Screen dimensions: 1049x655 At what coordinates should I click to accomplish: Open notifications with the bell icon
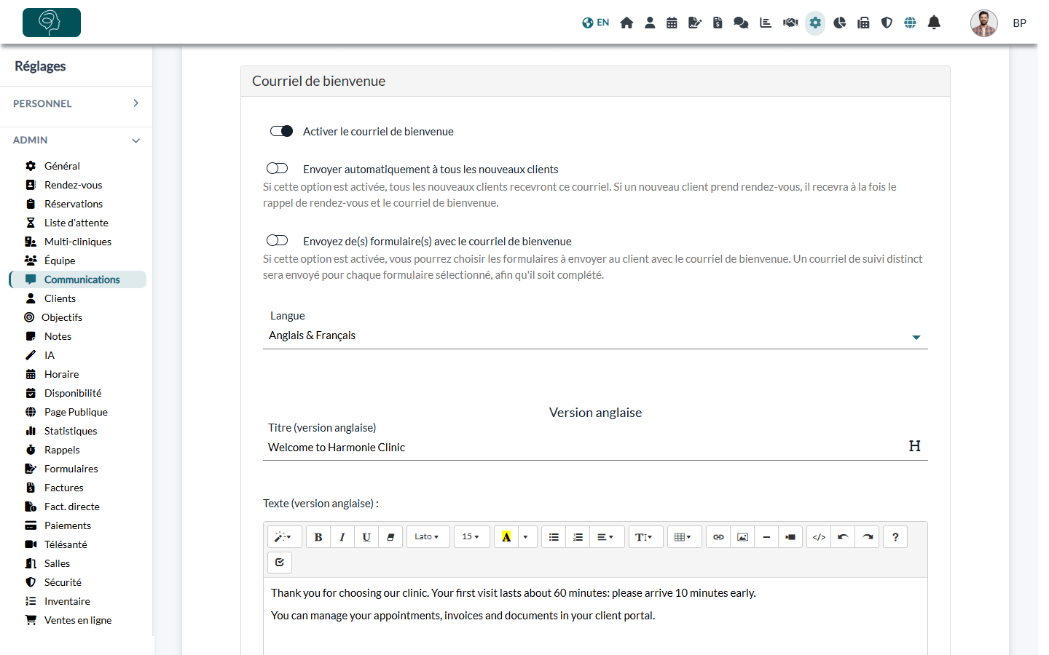[934, 23]
